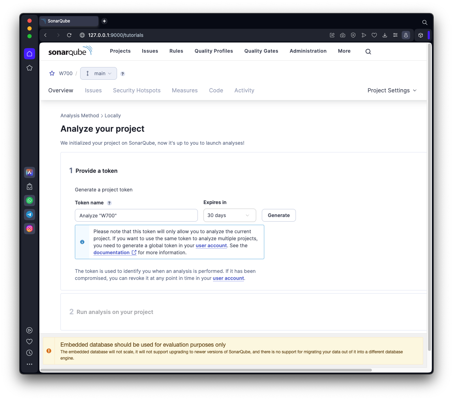Launch the Aria AI sidebar icon

[30, 172]
